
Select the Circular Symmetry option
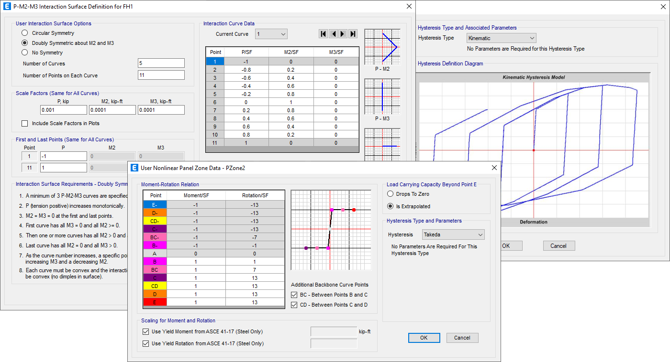coord(24,32)
